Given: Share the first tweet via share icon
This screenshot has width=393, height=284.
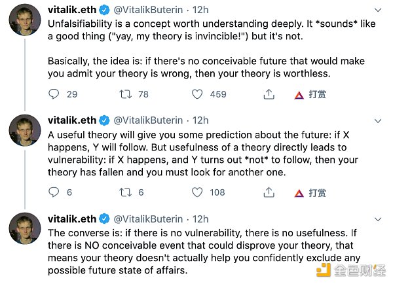Looking at the screenshot, I should pyautogui.click(x=269, y=94).
